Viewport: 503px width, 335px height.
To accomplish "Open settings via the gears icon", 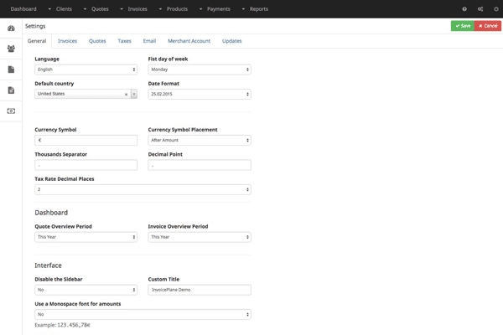I will click(480, 9).
